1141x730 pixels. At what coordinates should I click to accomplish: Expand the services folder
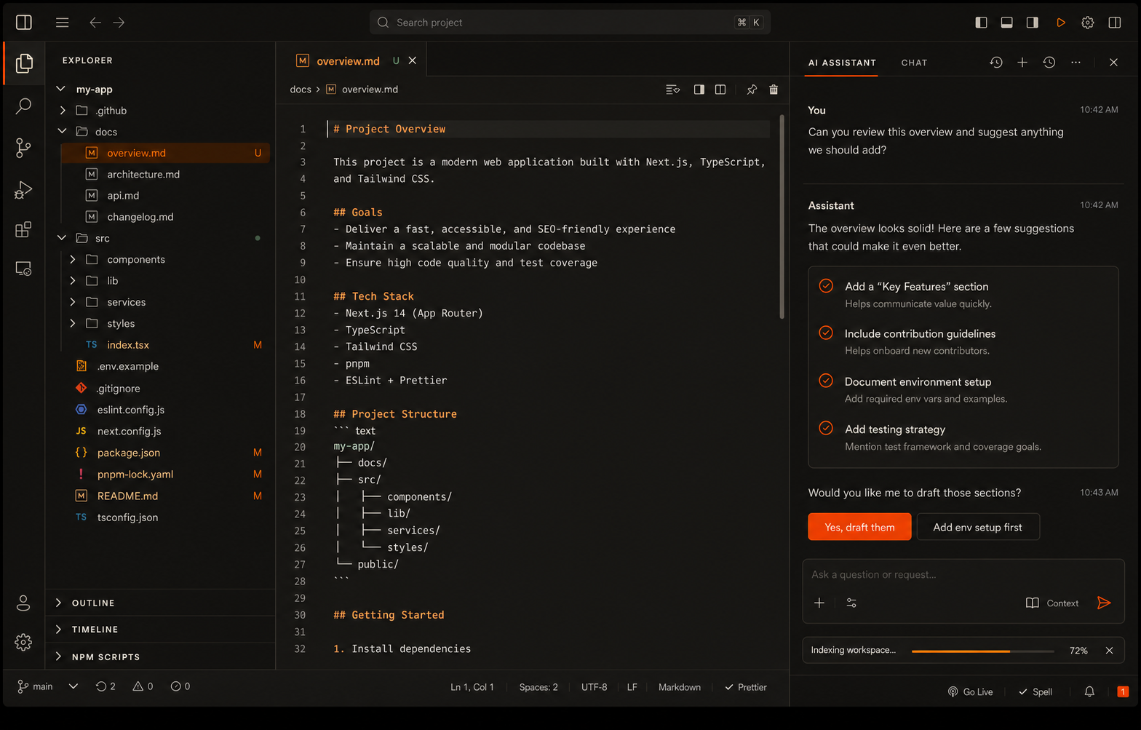[x=73, y=302]
